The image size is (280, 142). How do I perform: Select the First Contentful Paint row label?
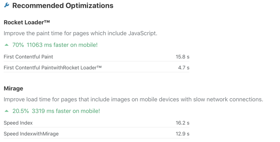pyautogui.click(x=28, y=57)
